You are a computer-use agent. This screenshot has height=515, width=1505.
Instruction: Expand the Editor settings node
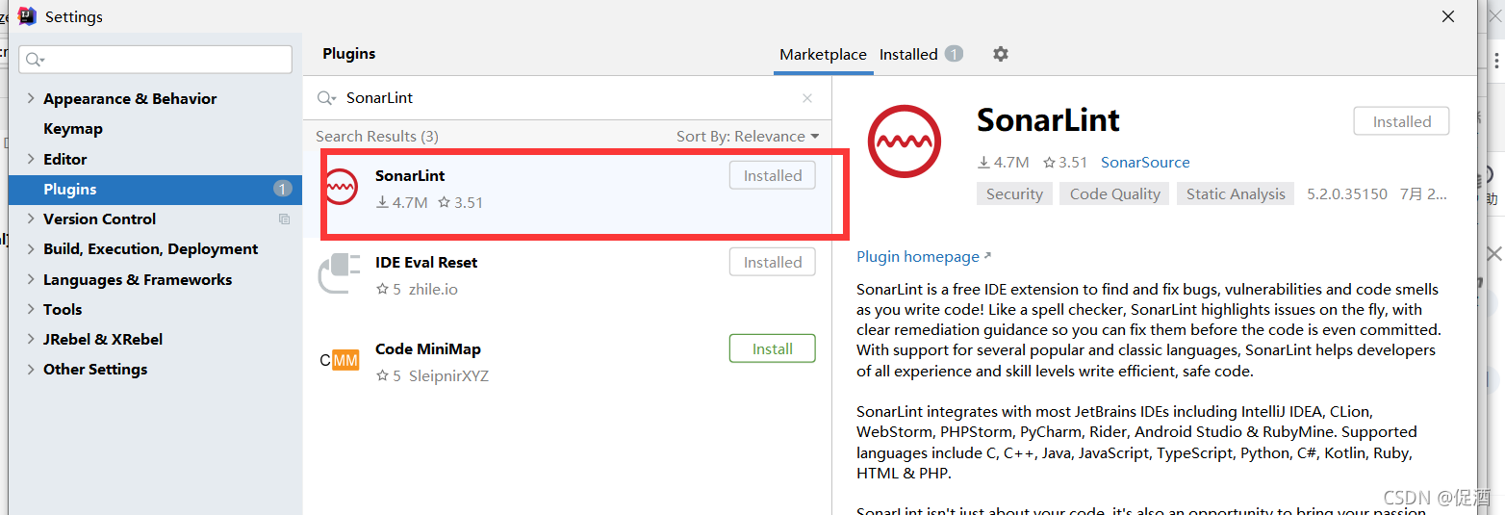31,159
